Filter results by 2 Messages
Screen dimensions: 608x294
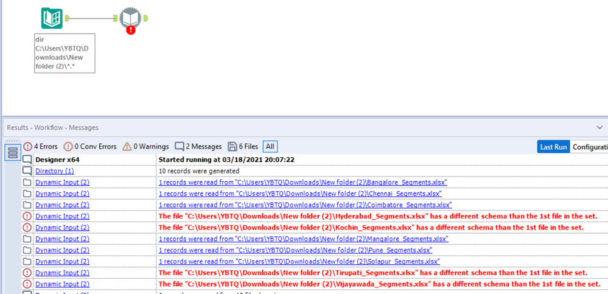click(x=198, y=147)
